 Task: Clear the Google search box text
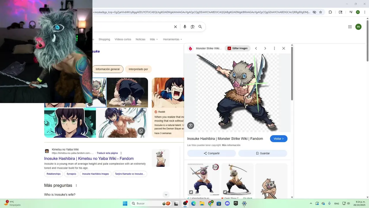pos(175,27)
